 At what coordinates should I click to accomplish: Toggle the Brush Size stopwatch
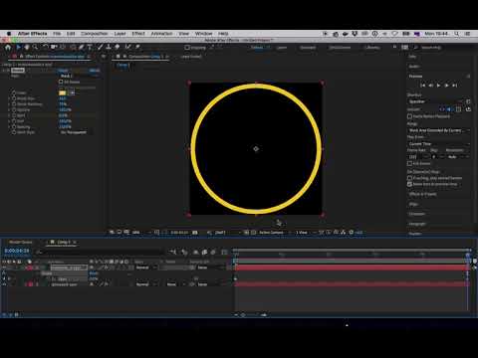point(14,98)
